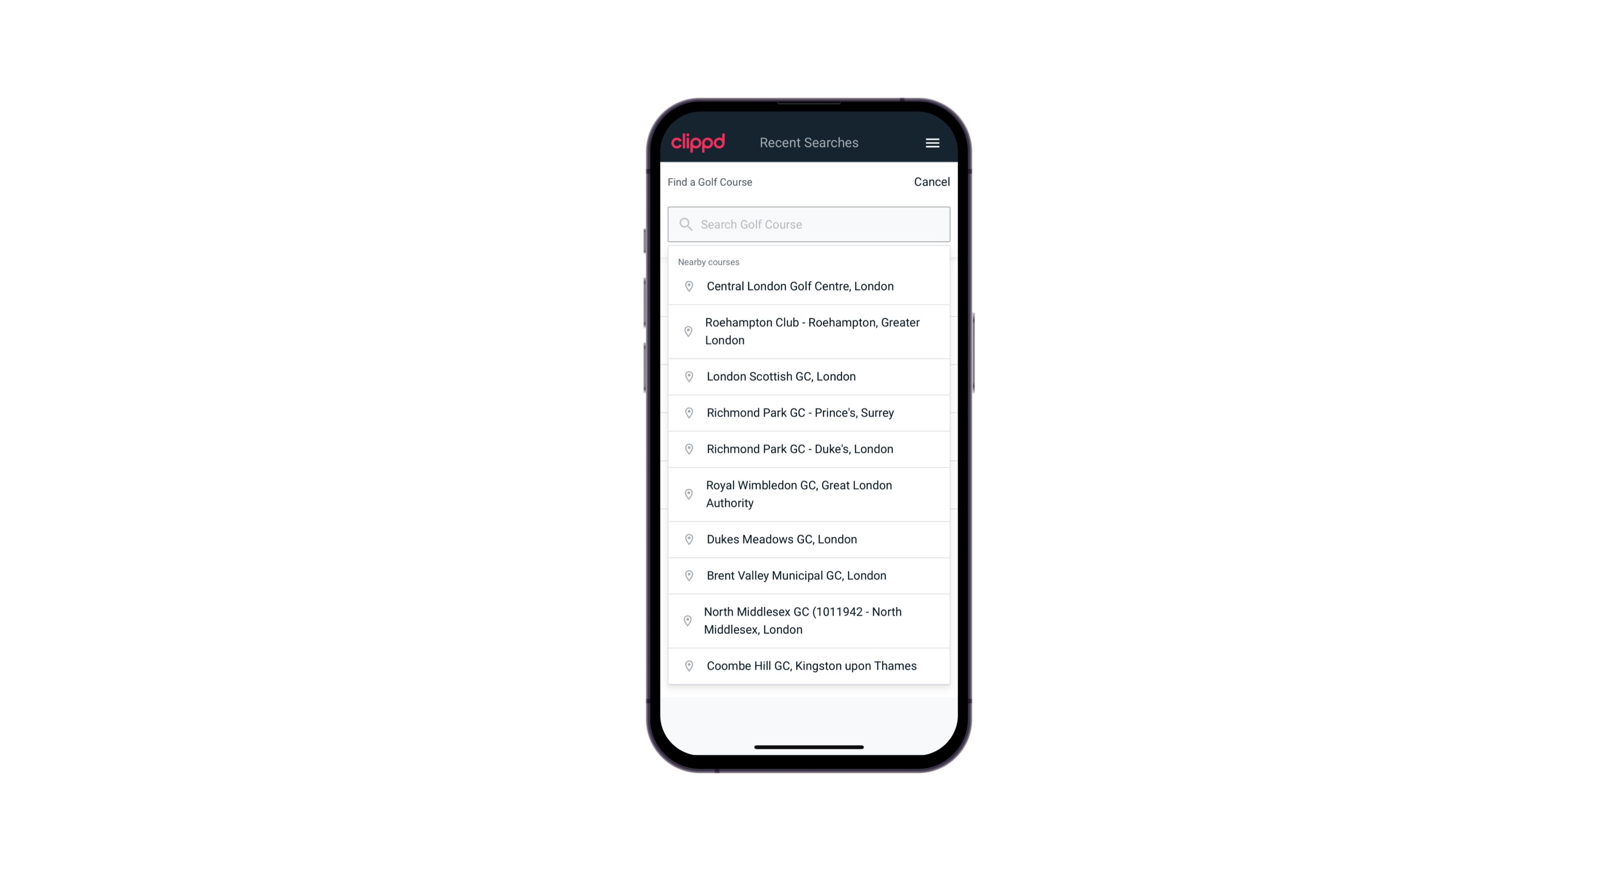Click the location pin icon for Roehampton Club
Image resolution: width=1619 pixels, height=871 pixels.
pyautogui.click(x=687, y=331)
